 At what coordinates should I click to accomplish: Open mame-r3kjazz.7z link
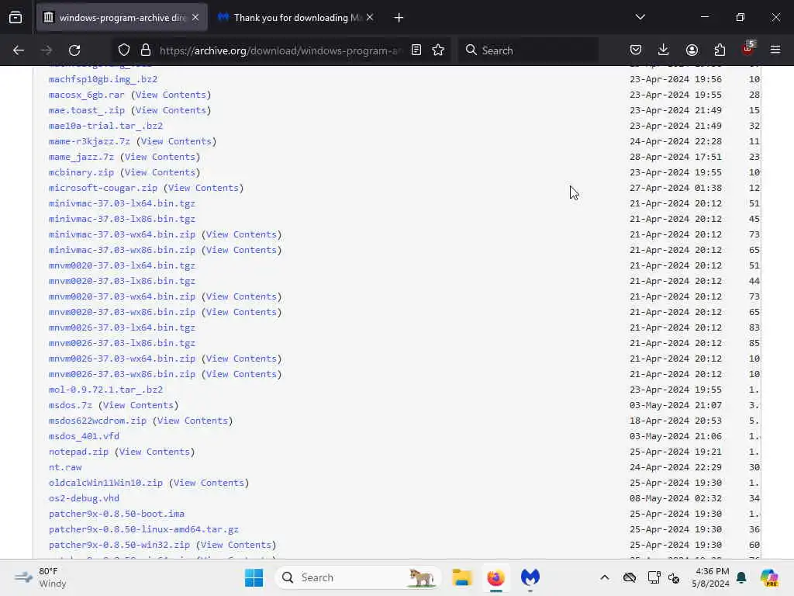pos(89,141)
